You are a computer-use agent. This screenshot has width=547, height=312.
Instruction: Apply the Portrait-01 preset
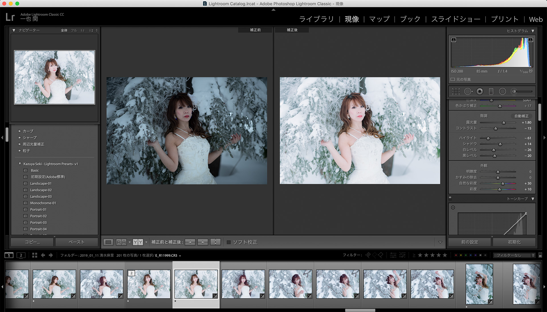pos(38,210)
